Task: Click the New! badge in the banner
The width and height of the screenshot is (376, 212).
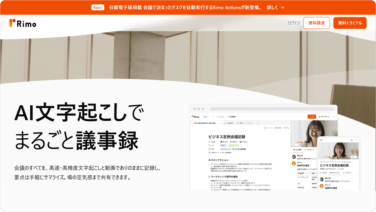Action: (x=98, y=7)
